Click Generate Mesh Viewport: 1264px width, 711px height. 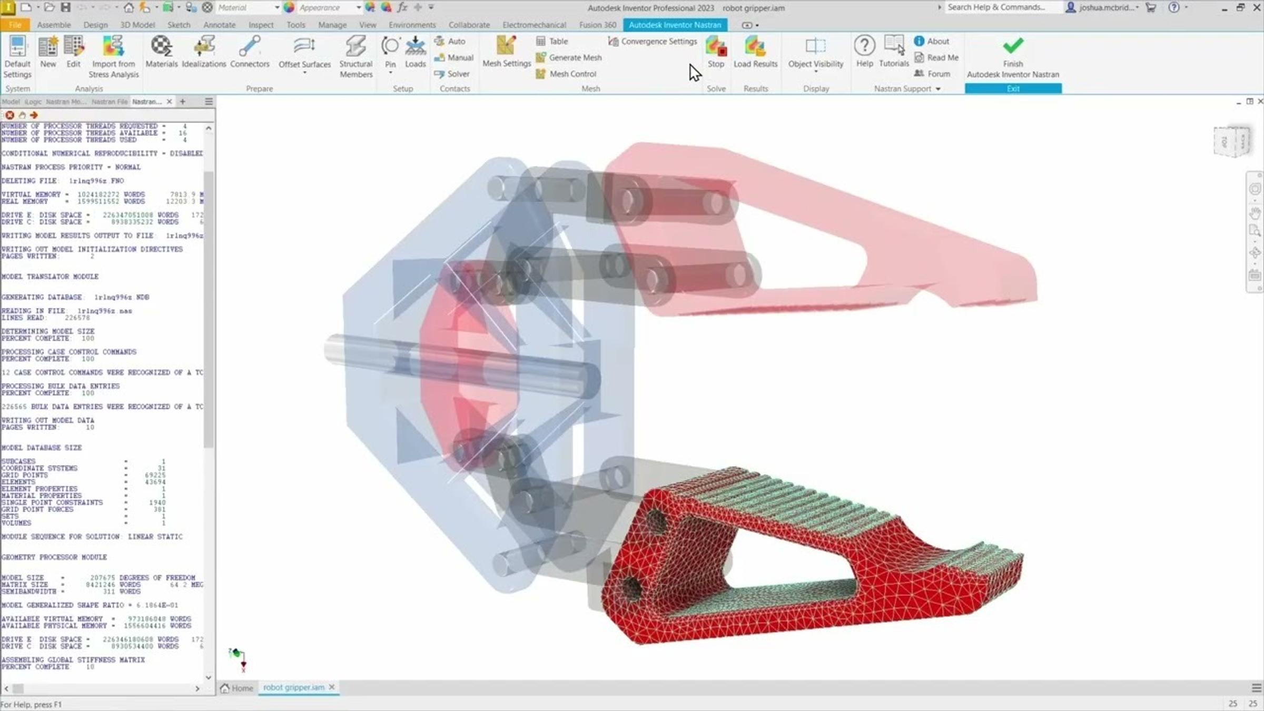[x=569, y=57]
